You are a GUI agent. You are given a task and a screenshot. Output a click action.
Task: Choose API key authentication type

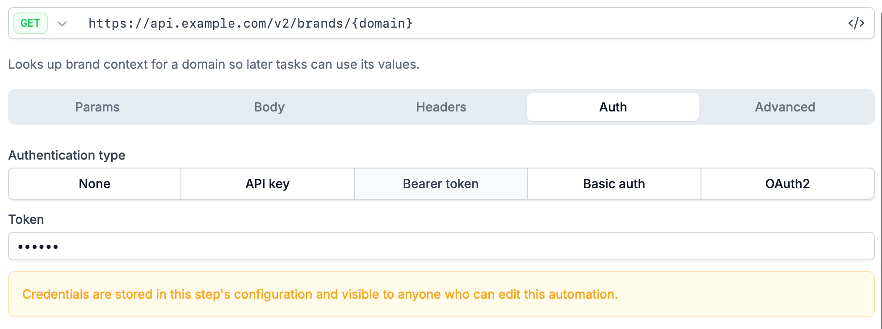point(268,184)
